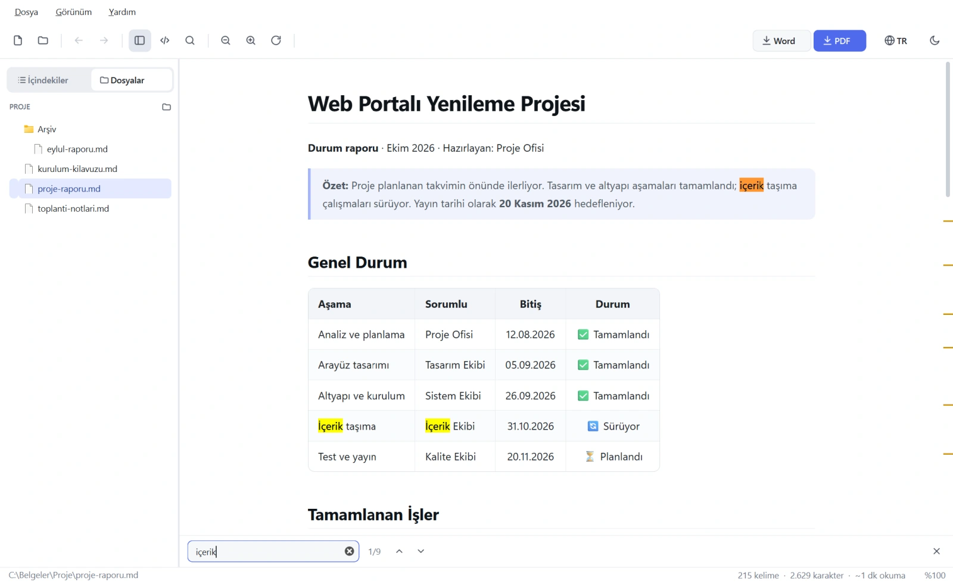This screenshot has height=582, width=953.
Task: Export the document to Word
Action: [x=781, y=40]
